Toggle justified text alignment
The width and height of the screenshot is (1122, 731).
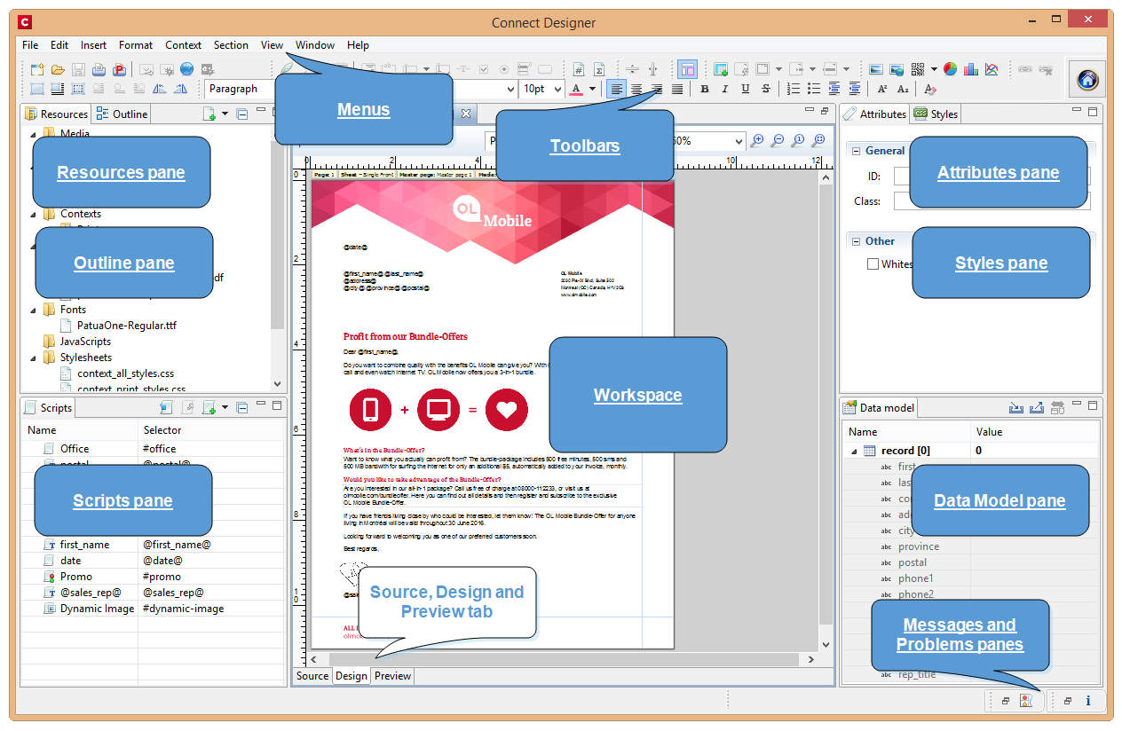coord(677,89)
